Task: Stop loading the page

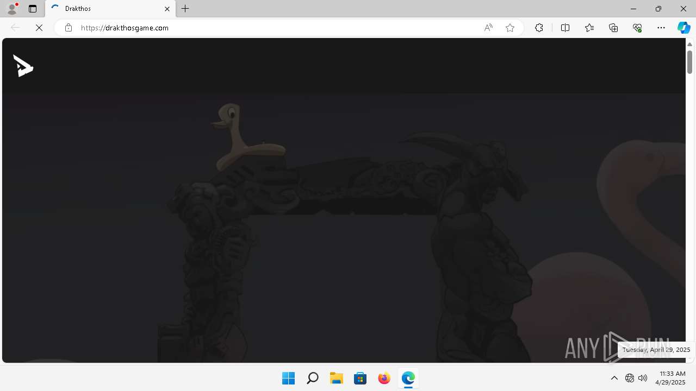Action: 39,28
